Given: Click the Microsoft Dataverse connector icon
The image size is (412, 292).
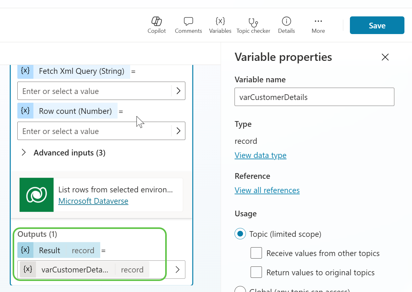Looking at the screenshot, I should (x=37, y=195).
